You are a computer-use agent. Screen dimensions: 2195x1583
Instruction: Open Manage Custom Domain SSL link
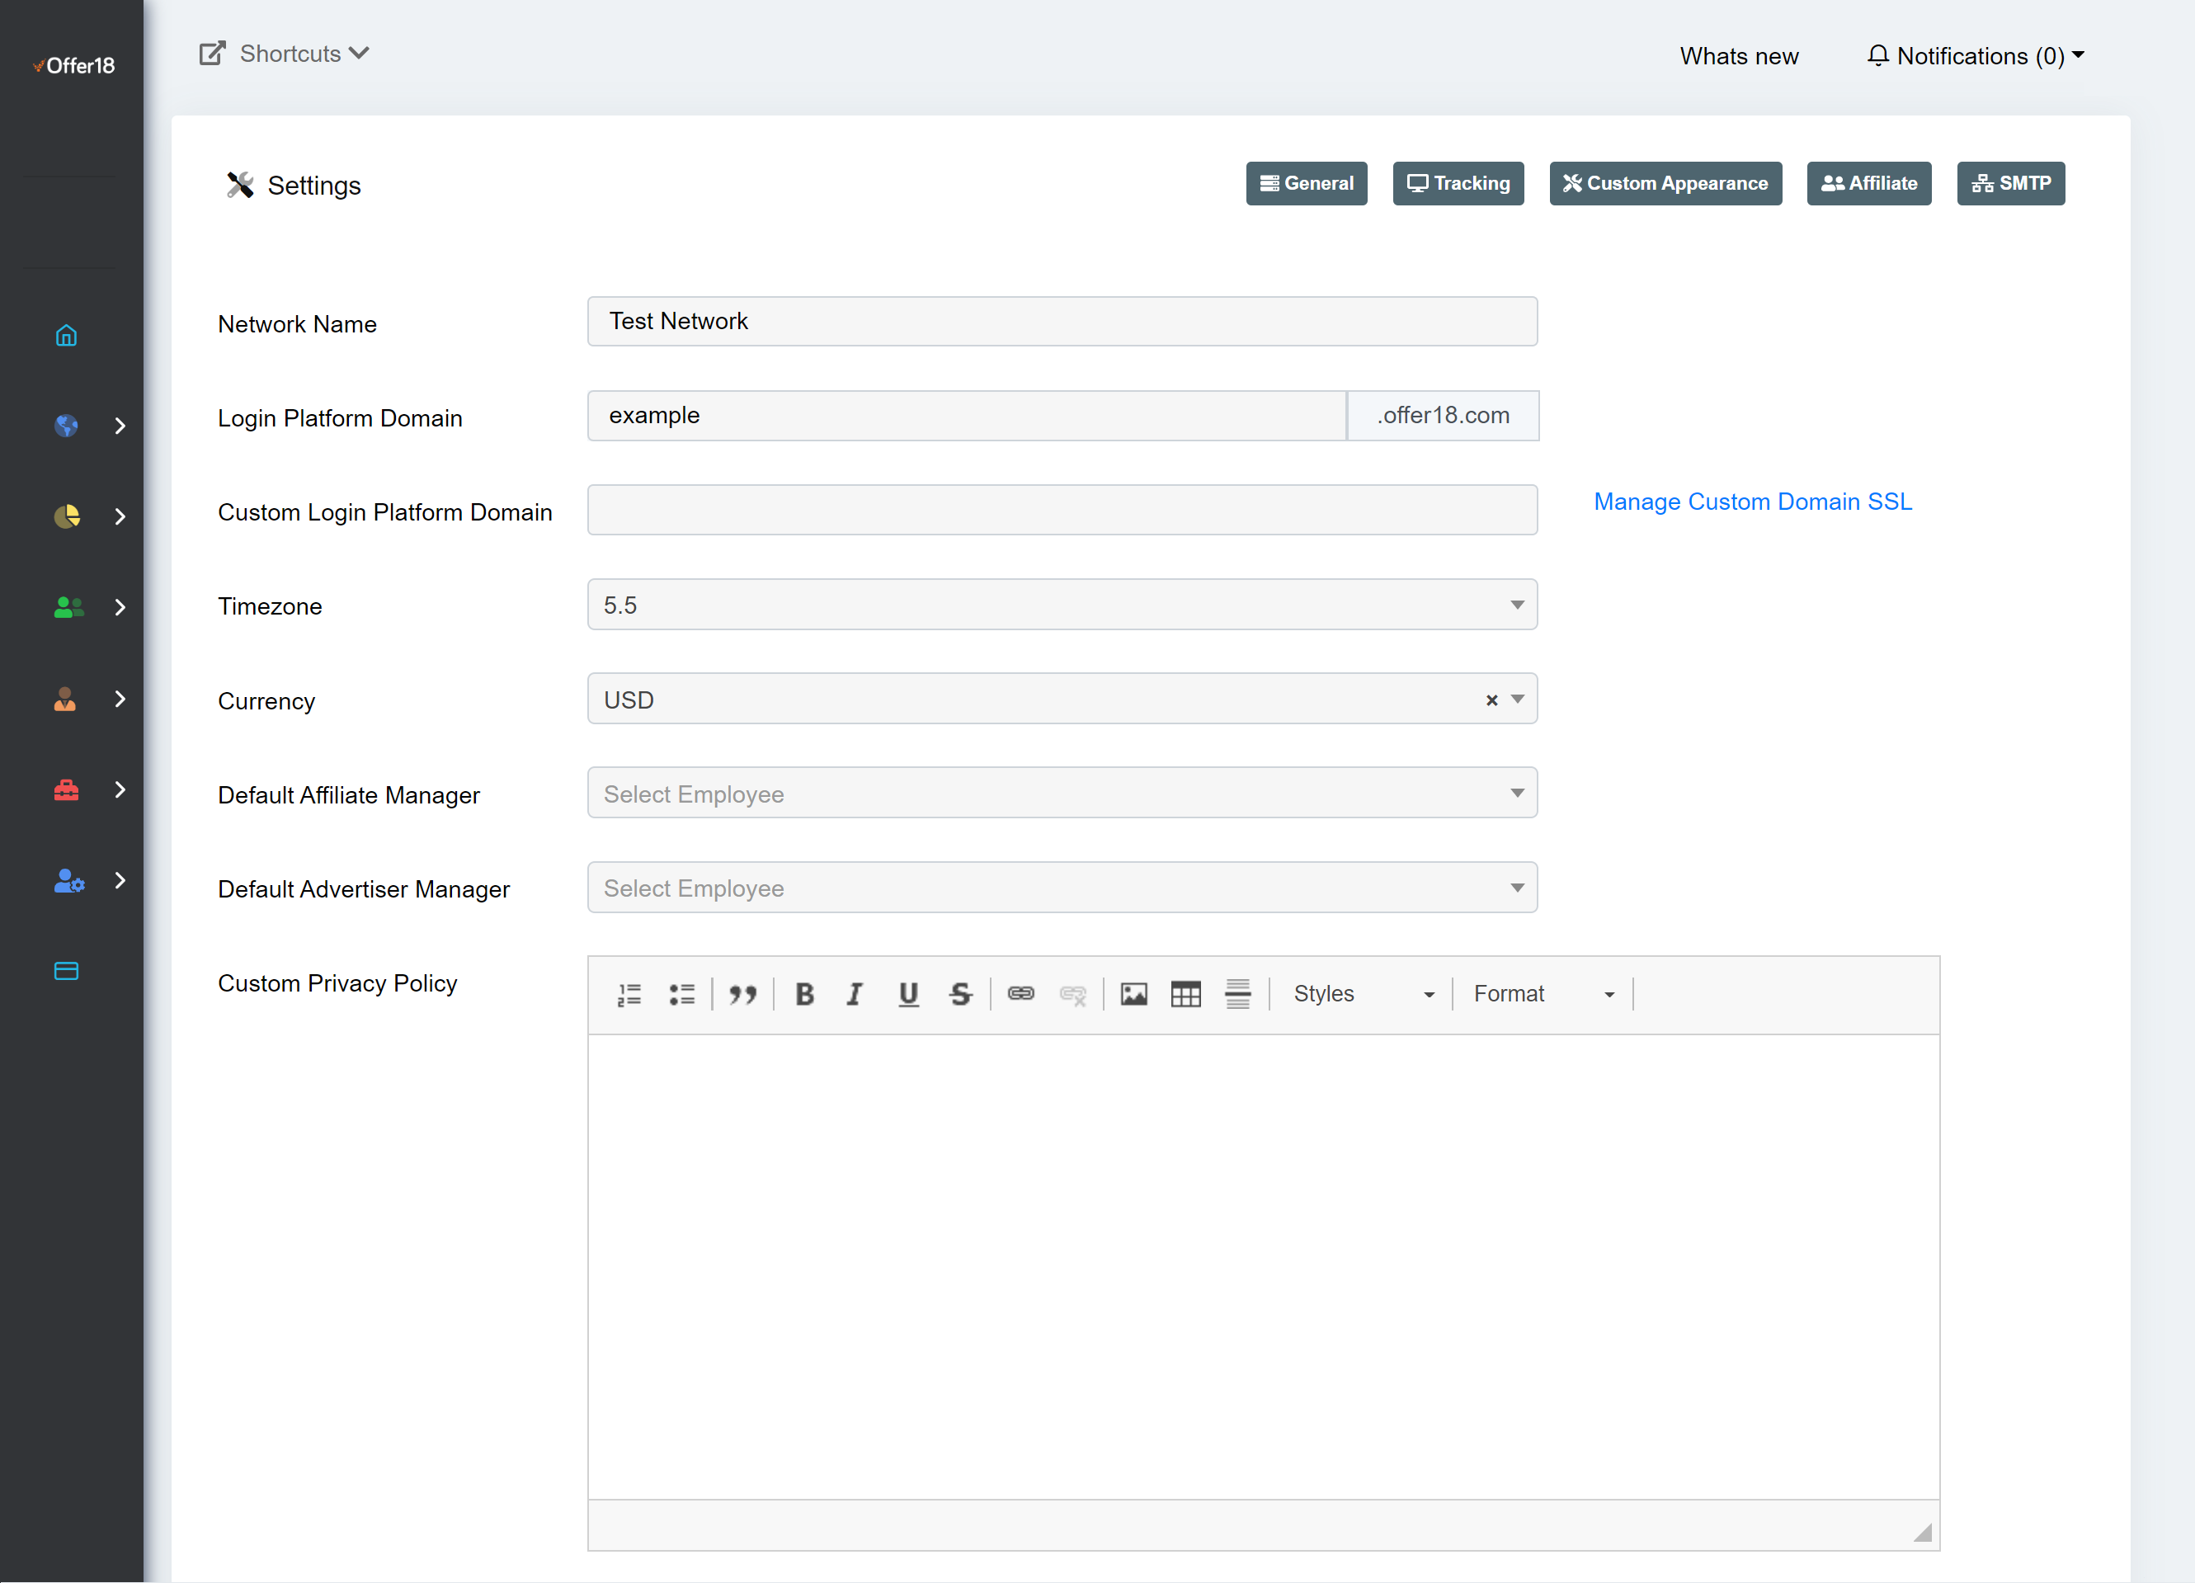tap(1752, 502)
